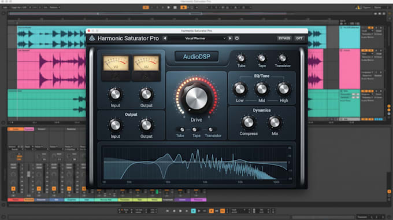Jump to start in bottom transport bar
Image resolution: width=393 pixels, height=220 pixels.
point(167,211)
